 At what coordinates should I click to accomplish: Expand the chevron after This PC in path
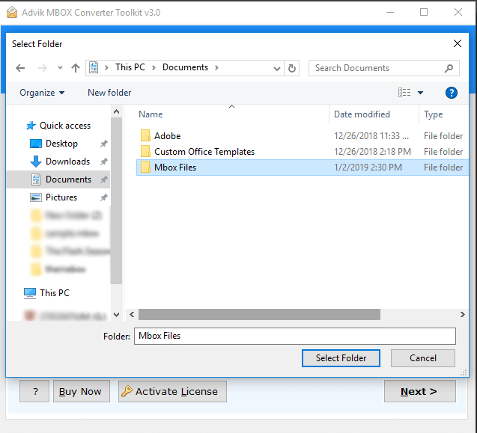coord(154,67)
